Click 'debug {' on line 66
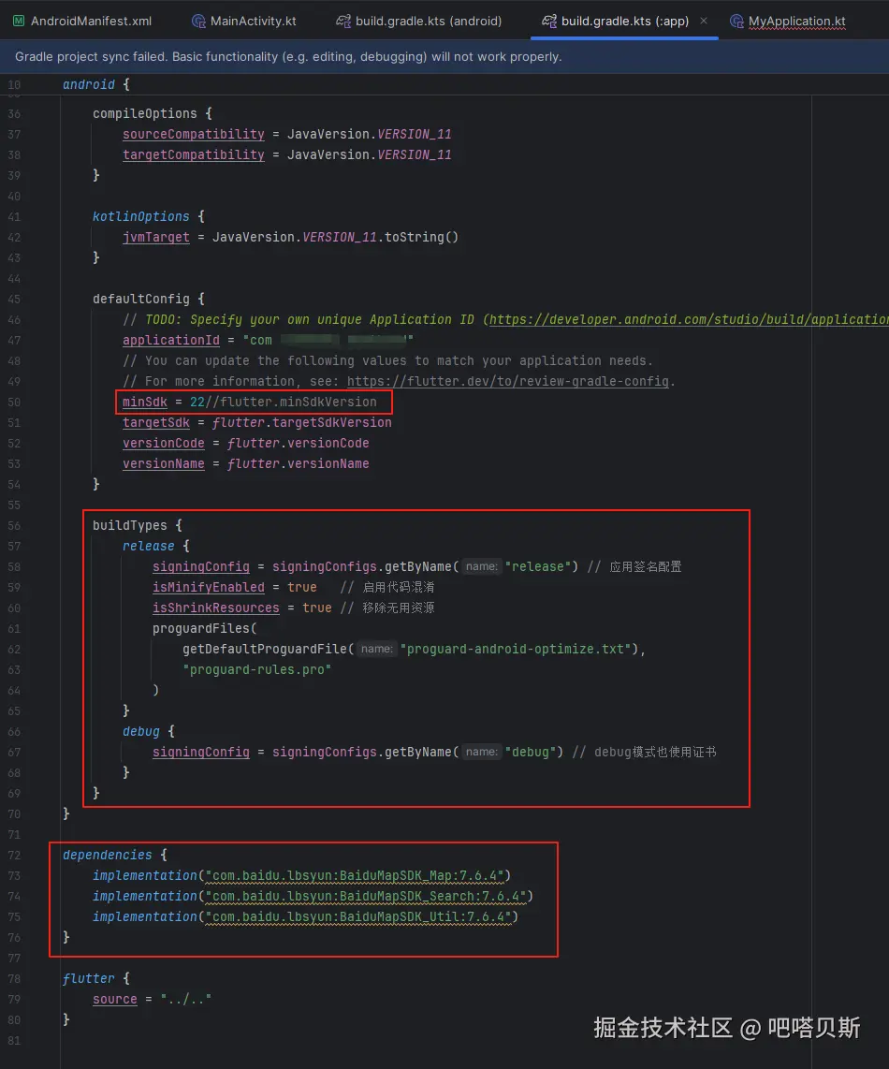Viewport: 889px width, 1069px height. (x=149, y=731)
